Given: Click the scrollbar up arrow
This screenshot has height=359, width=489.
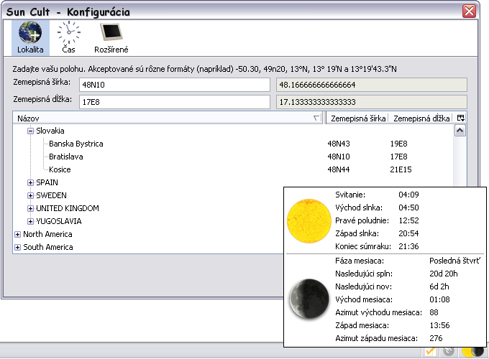Looking at the screenshot, I should click(x=460, y=131).
